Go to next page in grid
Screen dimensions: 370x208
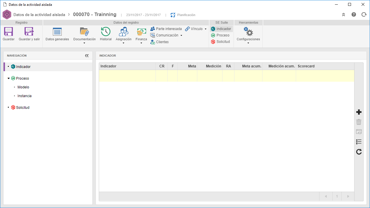click(x=348, y=196)
